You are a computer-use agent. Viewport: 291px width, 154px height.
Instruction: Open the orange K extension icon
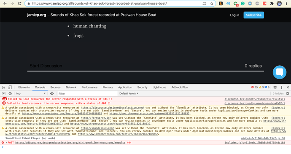tap(221, 3)
